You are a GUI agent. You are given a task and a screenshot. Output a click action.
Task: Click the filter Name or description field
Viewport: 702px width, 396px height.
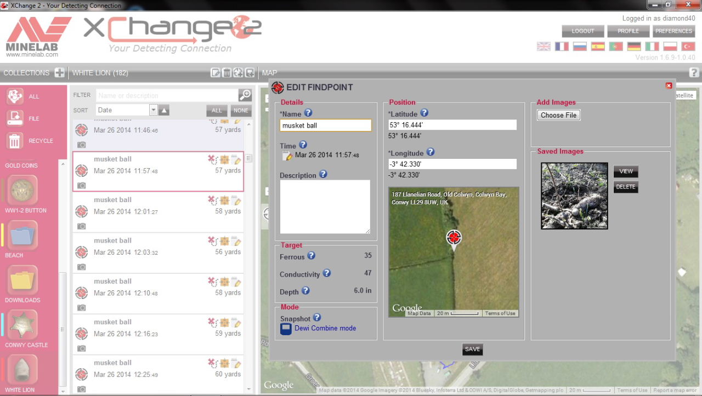167,95
